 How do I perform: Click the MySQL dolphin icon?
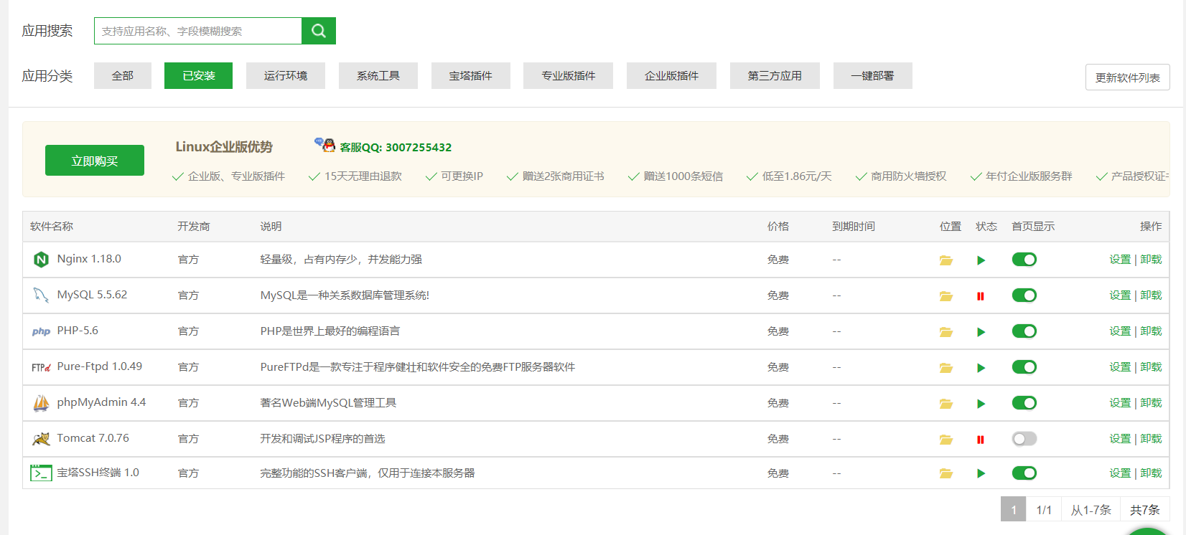pos(41,295)
